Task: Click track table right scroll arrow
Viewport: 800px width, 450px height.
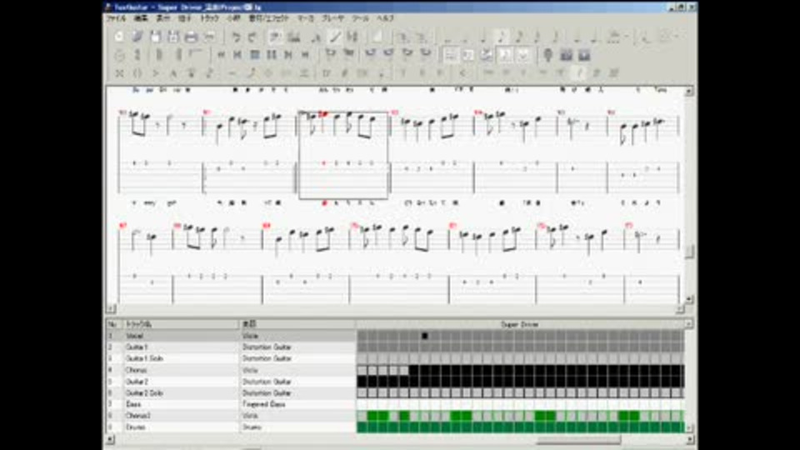Action: (689, 439)
